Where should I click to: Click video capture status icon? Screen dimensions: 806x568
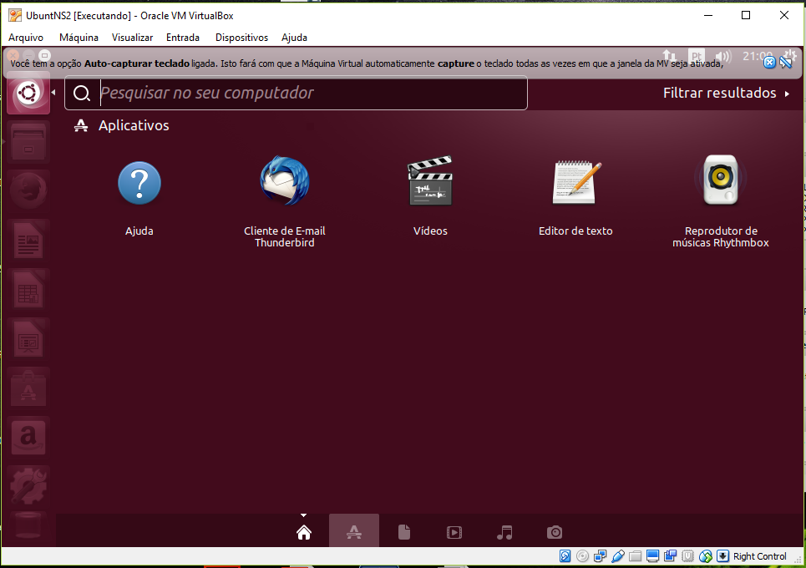(x=671, y=556)
